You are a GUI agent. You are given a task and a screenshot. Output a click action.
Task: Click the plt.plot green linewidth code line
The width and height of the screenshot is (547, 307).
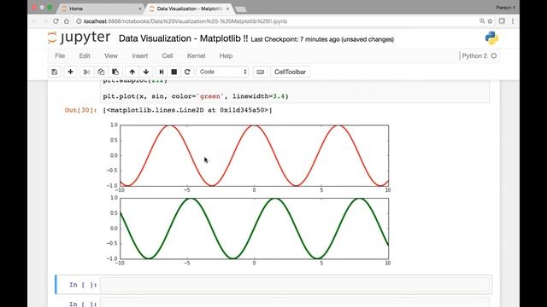196,96
